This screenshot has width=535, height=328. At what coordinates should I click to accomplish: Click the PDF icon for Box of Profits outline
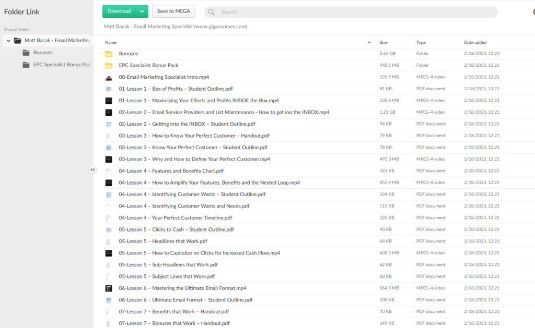coord(109,89)
